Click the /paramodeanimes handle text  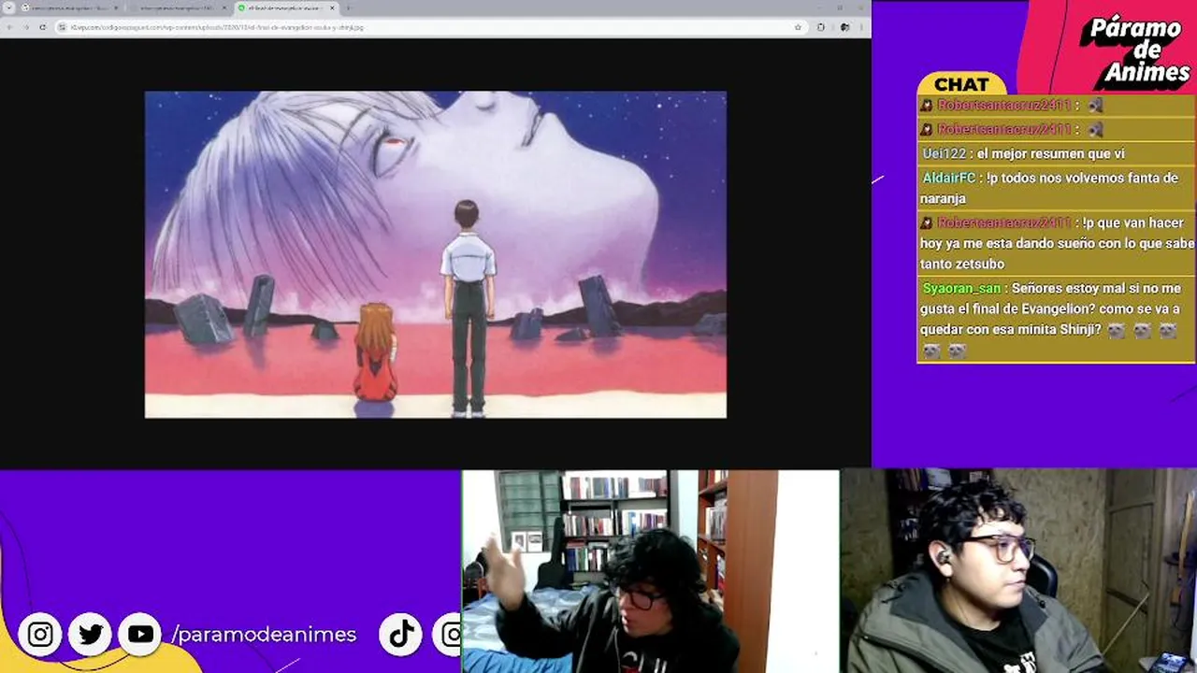[x=265, y=635]
